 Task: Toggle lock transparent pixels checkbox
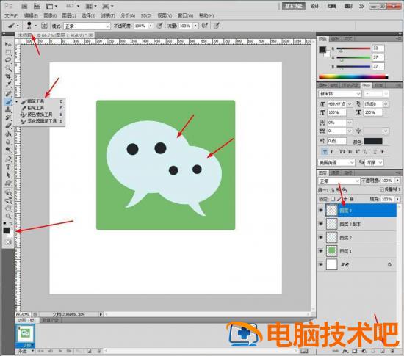coord(333,199)
